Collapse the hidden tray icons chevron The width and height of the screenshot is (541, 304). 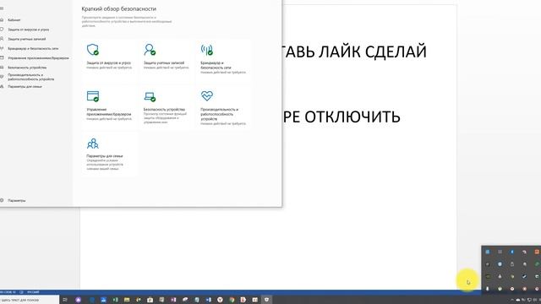(x=512, y=300)
